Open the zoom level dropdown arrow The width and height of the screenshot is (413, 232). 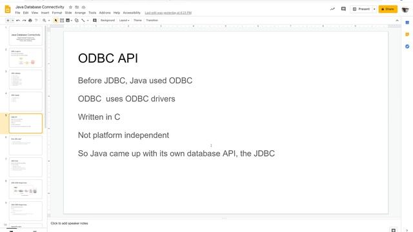(x=49, y=20)
